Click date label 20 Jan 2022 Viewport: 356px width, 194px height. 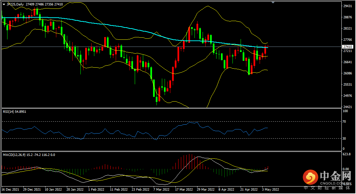tap(75, 190)
